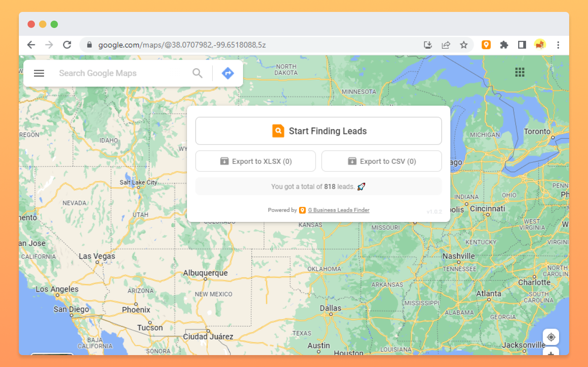Viewport: 588px width, 367px height.
Task: Click the show your location map button
Action: tap(551, 337)
